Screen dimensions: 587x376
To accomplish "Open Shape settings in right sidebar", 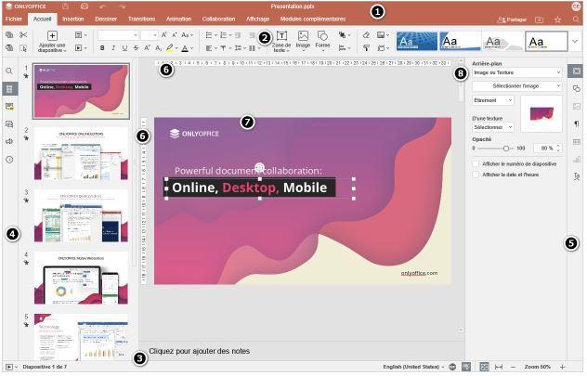I will coord(577,89).
